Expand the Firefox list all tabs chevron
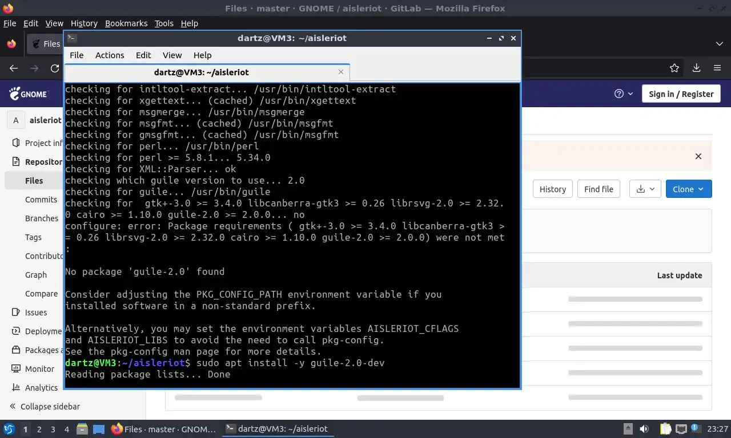Image resolution: width=731 pixels, height=438 pixels. click(x=719, y=44)
